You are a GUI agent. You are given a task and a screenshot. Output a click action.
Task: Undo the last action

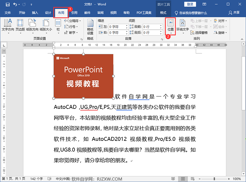(x=15, y=5)
